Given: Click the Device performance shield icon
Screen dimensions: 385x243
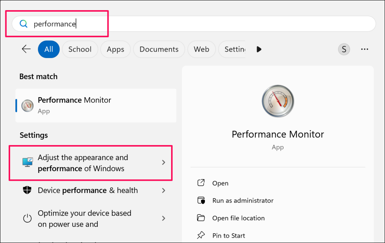Looking at the screenshot, I should 27,190.
